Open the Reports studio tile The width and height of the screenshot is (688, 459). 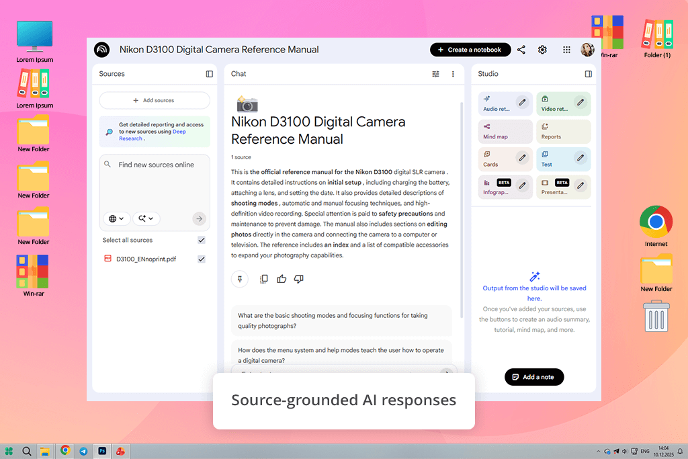tap(564, 131)
